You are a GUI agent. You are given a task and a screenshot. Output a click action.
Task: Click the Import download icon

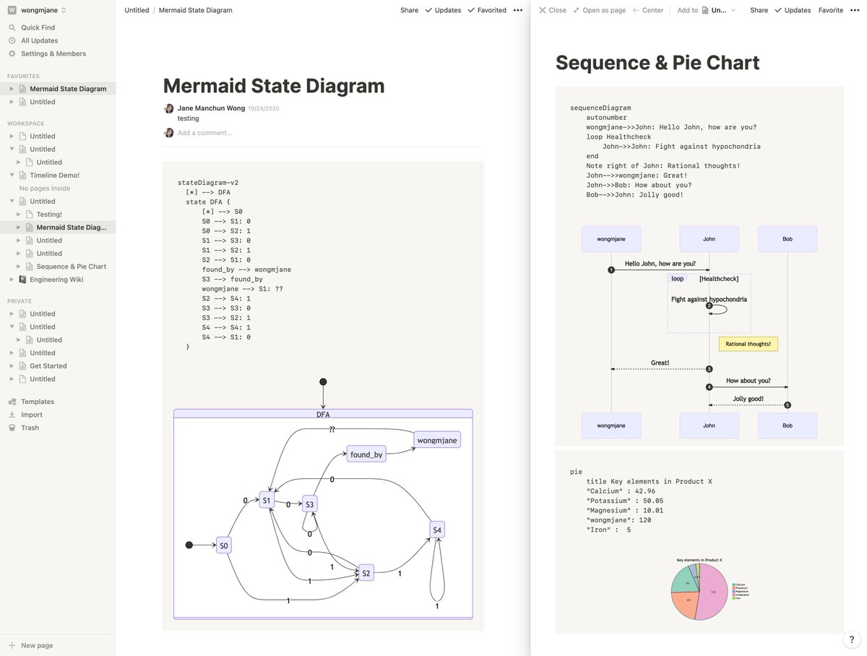[x=12, y=415]
